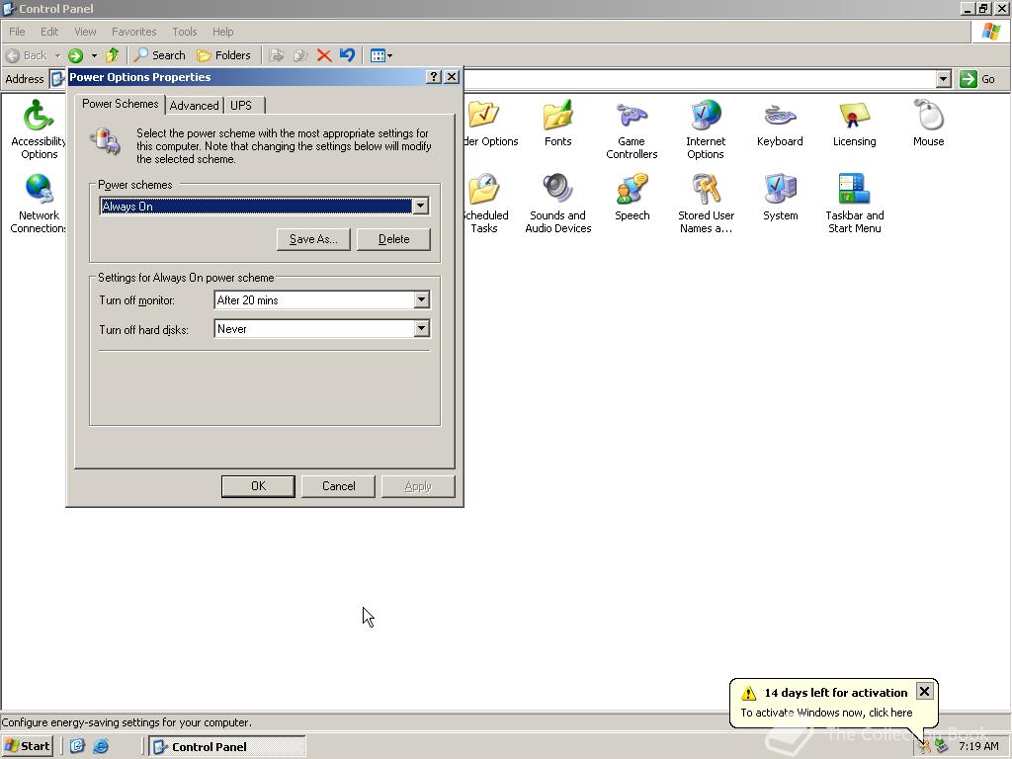Viewport: 1012px width, 759px height.
Task: Click the Go button beside address bar
Action: point(977,79)
